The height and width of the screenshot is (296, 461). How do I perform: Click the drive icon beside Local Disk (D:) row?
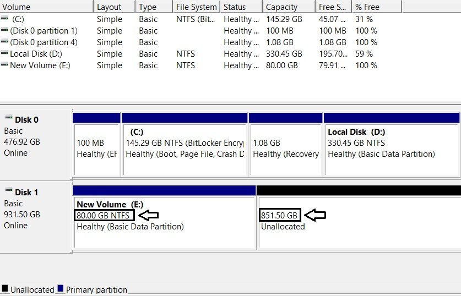click(x=4, y=53)
